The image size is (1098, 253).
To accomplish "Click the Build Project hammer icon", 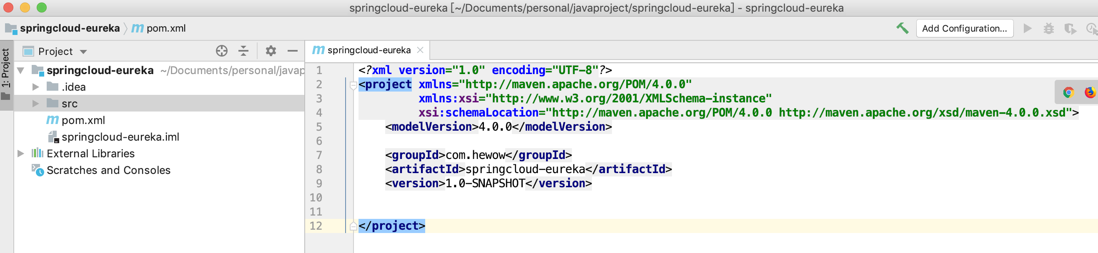I will [902, 28].
